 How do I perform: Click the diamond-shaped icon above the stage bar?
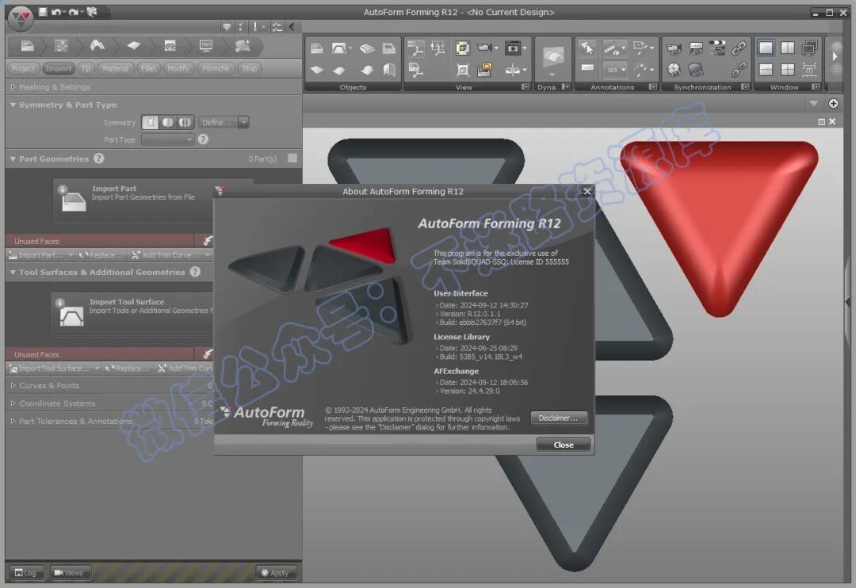227,26
